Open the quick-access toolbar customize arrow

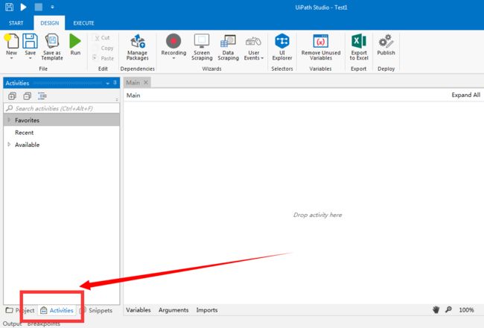point(52,7)
